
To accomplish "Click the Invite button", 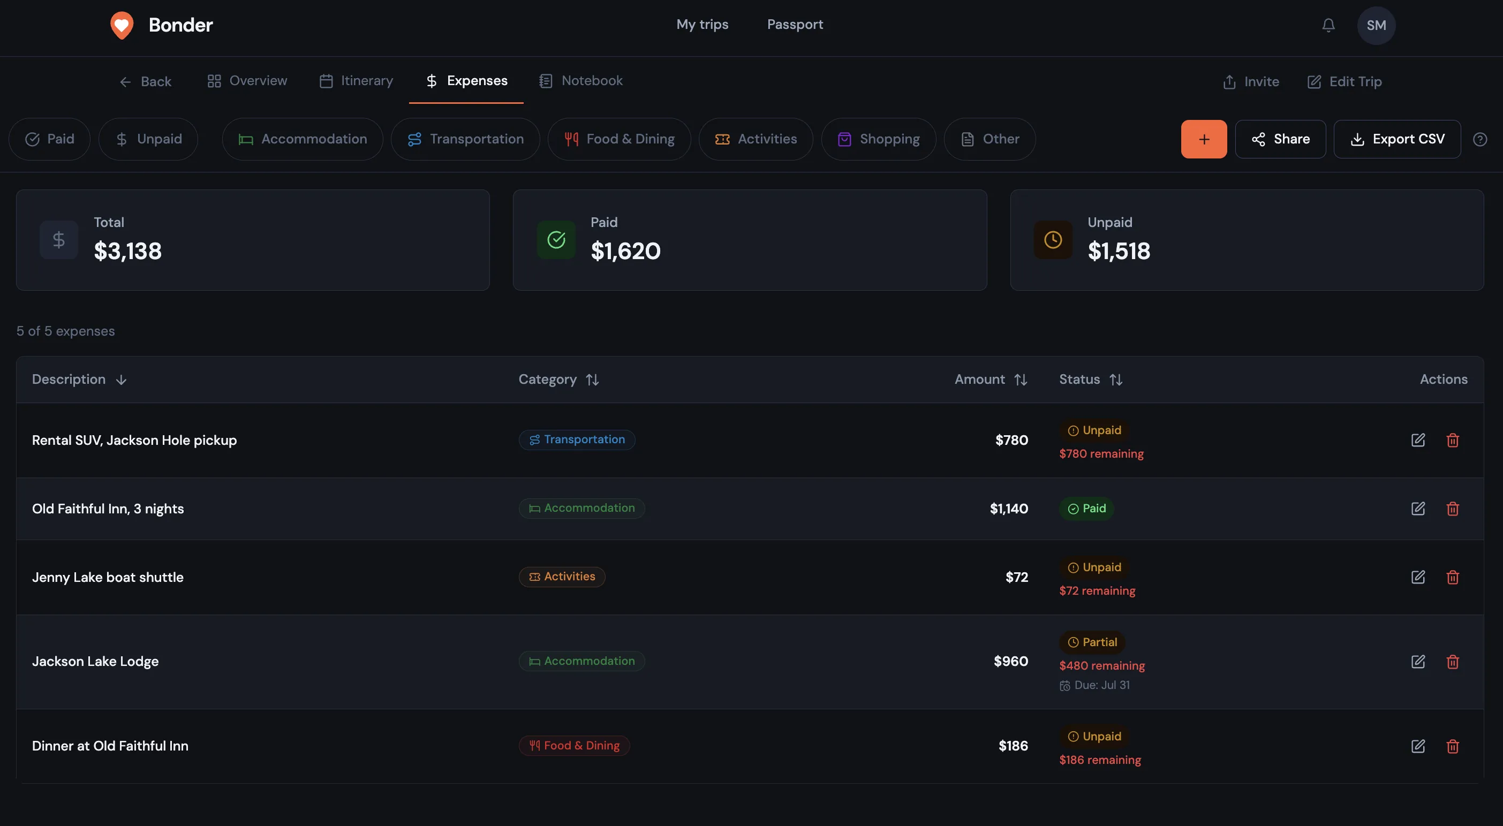I will (1250, 82).
